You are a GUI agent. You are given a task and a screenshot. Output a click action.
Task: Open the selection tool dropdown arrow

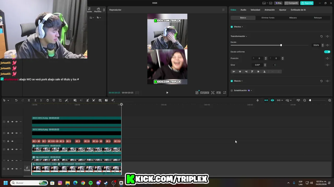click(x=8, y=100)
